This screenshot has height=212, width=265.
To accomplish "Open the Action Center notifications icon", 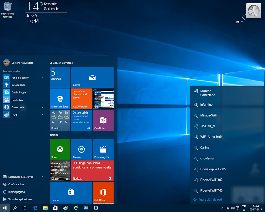I will coord(238,208).
